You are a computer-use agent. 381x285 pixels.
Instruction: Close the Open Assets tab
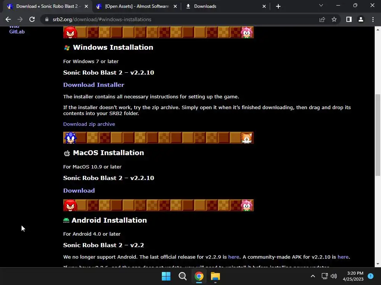pyautogui.click(x=175, y=6)
